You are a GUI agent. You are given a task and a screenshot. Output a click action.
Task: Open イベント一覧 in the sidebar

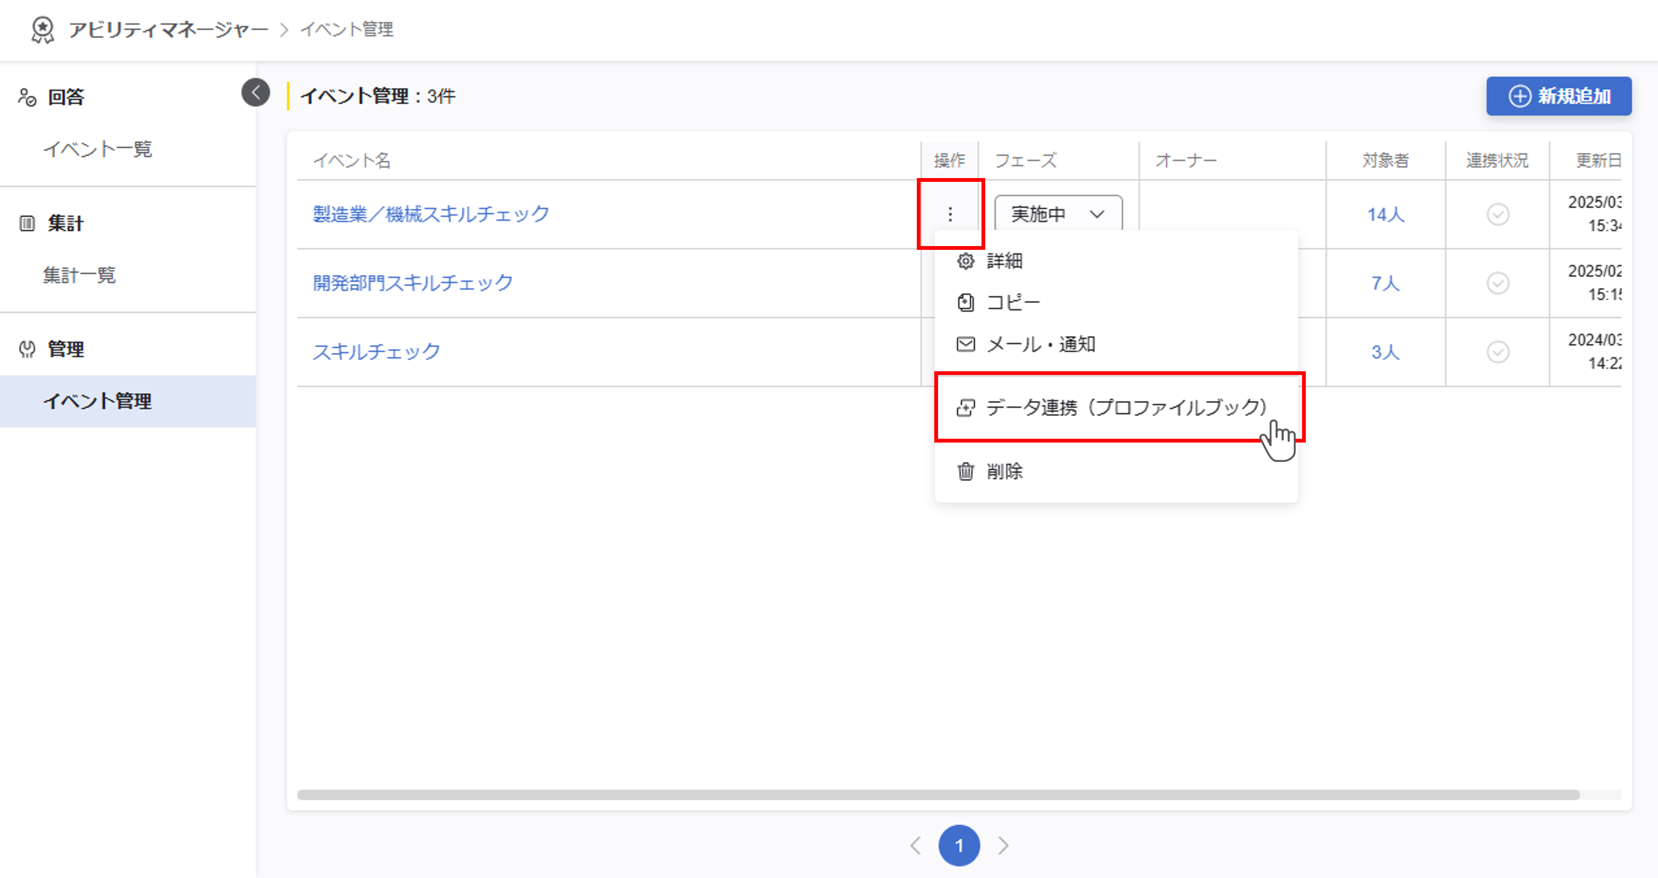pyautogui.click(x=97, y=149)
